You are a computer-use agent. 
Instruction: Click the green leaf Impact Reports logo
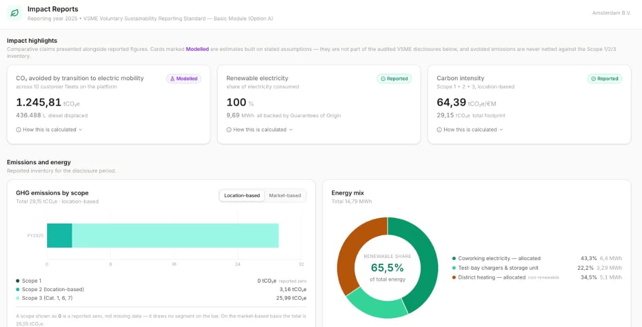(x=14, y=13)
